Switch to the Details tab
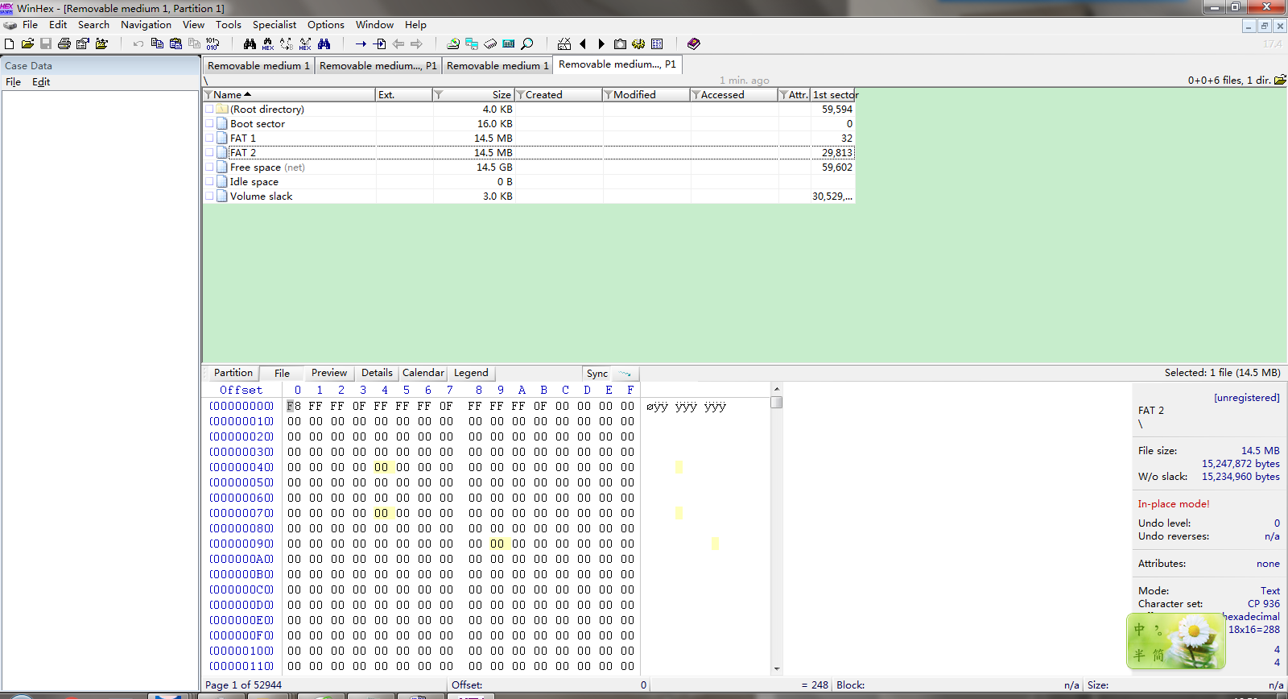Screen dimensions: 1288x699 click(x=377, y=373)
